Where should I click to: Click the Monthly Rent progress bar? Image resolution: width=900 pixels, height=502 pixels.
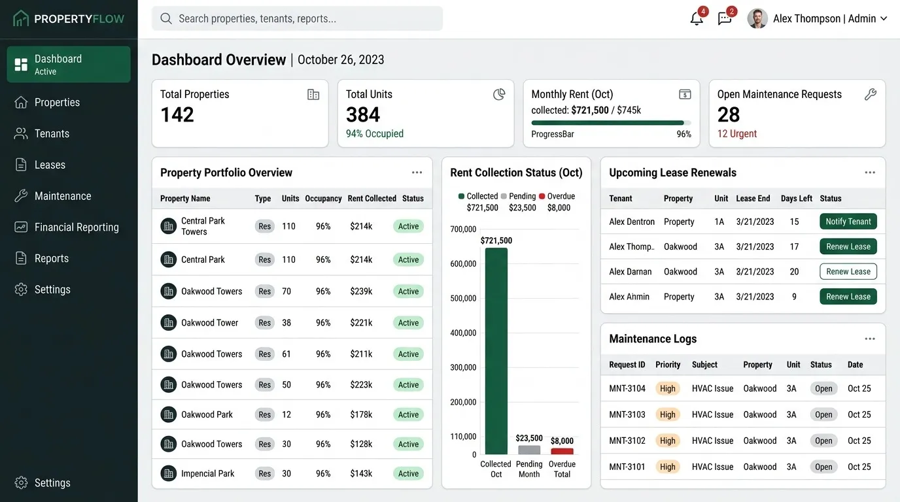[611, 123]
